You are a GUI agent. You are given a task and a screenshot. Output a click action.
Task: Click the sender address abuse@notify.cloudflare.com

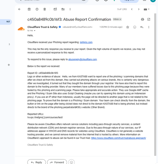(77, 27)
